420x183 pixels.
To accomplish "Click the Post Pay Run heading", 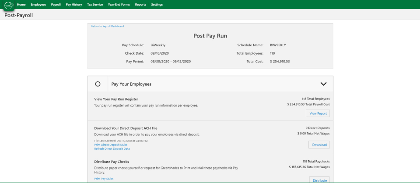I will (210, 36).
